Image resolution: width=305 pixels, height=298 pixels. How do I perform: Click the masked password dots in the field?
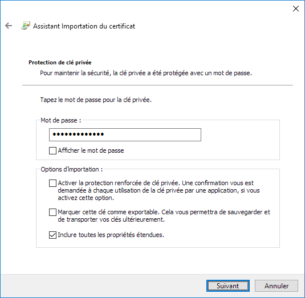click(x=78, y=134)
